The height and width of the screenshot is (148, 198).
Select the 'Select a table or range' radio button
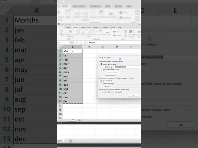101,64
